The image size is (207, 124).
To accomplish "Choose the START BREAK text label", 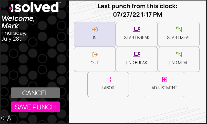I will [x=137, y=38].
